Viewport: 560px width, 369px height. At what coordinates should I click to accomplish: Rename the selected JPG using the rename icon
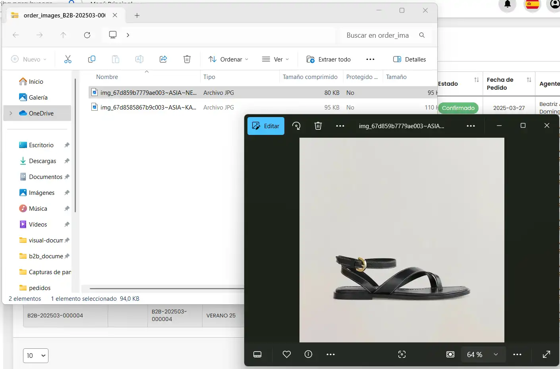pos(139,59)
